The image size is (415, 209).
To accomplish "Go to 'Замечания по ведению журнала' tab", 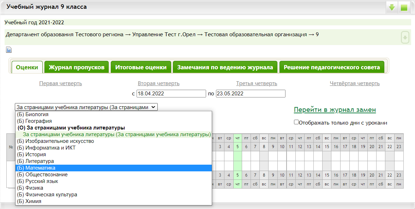I will click(x=225, y=67).
